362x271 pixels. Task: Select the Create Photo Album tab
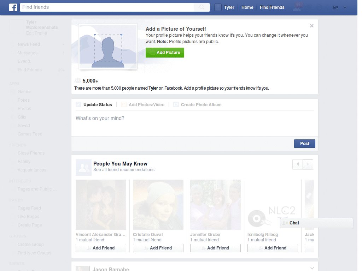[201, 104]
